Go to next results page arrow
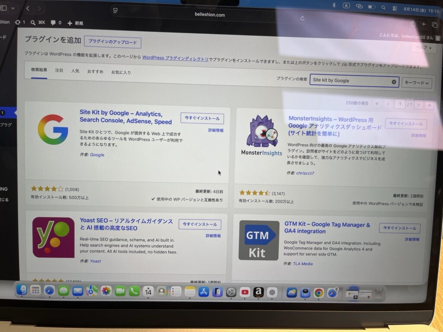The height and width of the screenshot is (332, 443). pos(419,105)
